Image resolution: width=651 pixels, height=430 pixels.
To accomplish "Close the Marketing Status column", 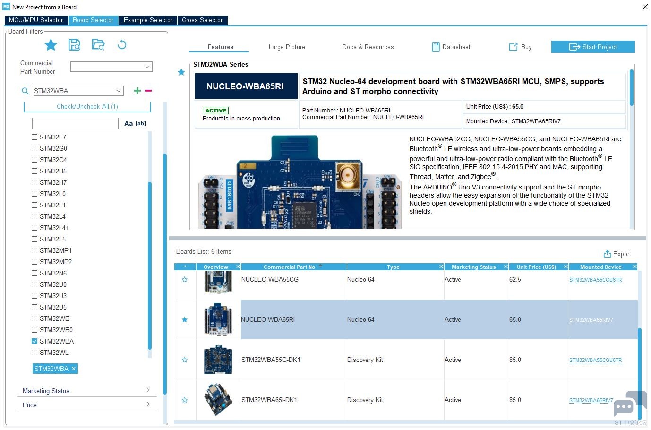I will [x=506, y=267].
